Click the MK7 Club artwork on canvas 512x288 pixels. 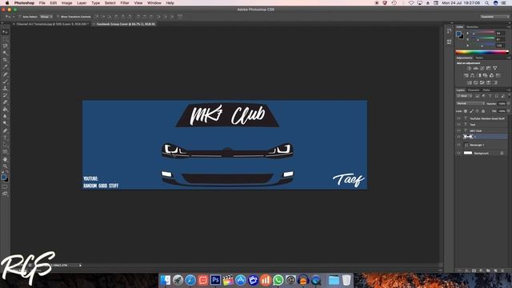(227, 115)
